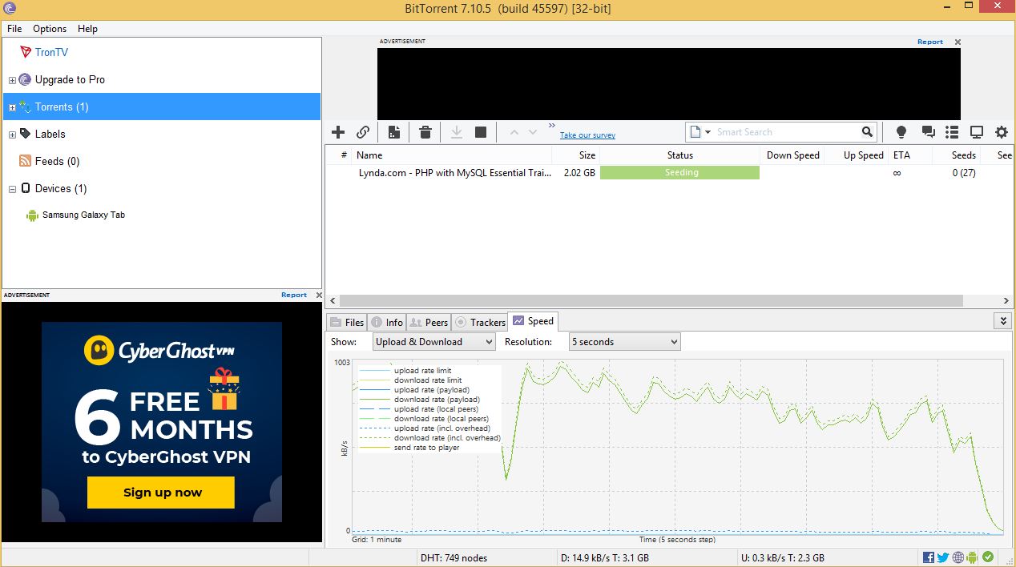Viewport: 1016px width, 567px height.
Task: Click the Create New Torrent file icon
Action: point(393,132)
